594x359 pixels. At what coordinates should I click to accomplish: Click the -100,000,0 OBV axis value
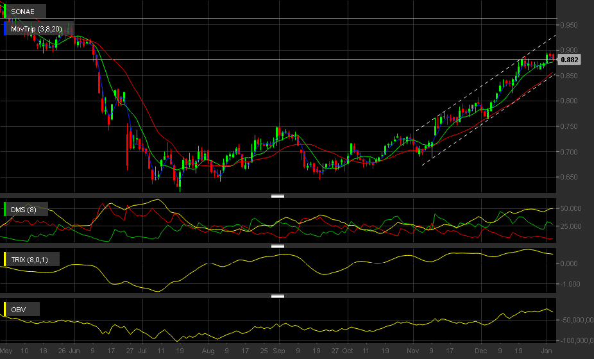[576, 341]
